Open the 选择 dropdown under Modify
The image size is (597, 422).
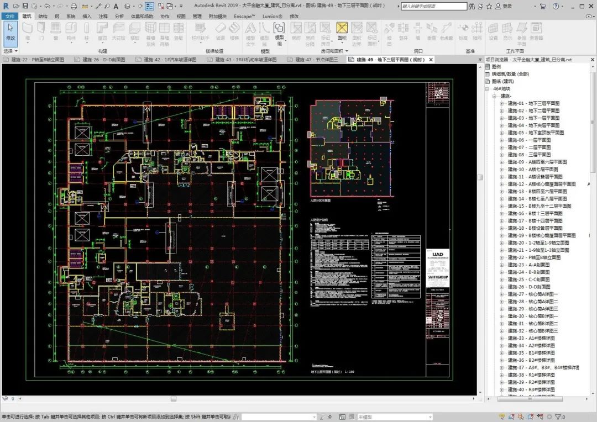pyautogui.click(x=11, y=51)
